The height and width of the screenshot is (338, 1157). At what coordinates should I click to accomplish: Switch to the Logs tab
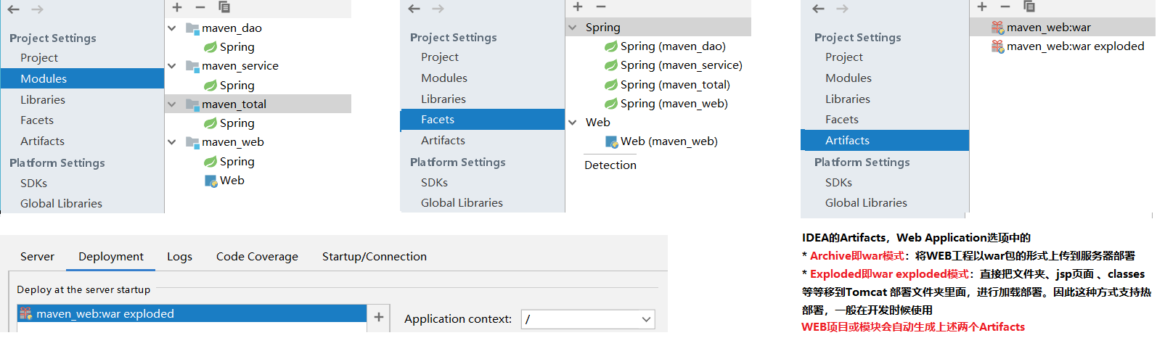pyautogui.click(x=179, y=257)
